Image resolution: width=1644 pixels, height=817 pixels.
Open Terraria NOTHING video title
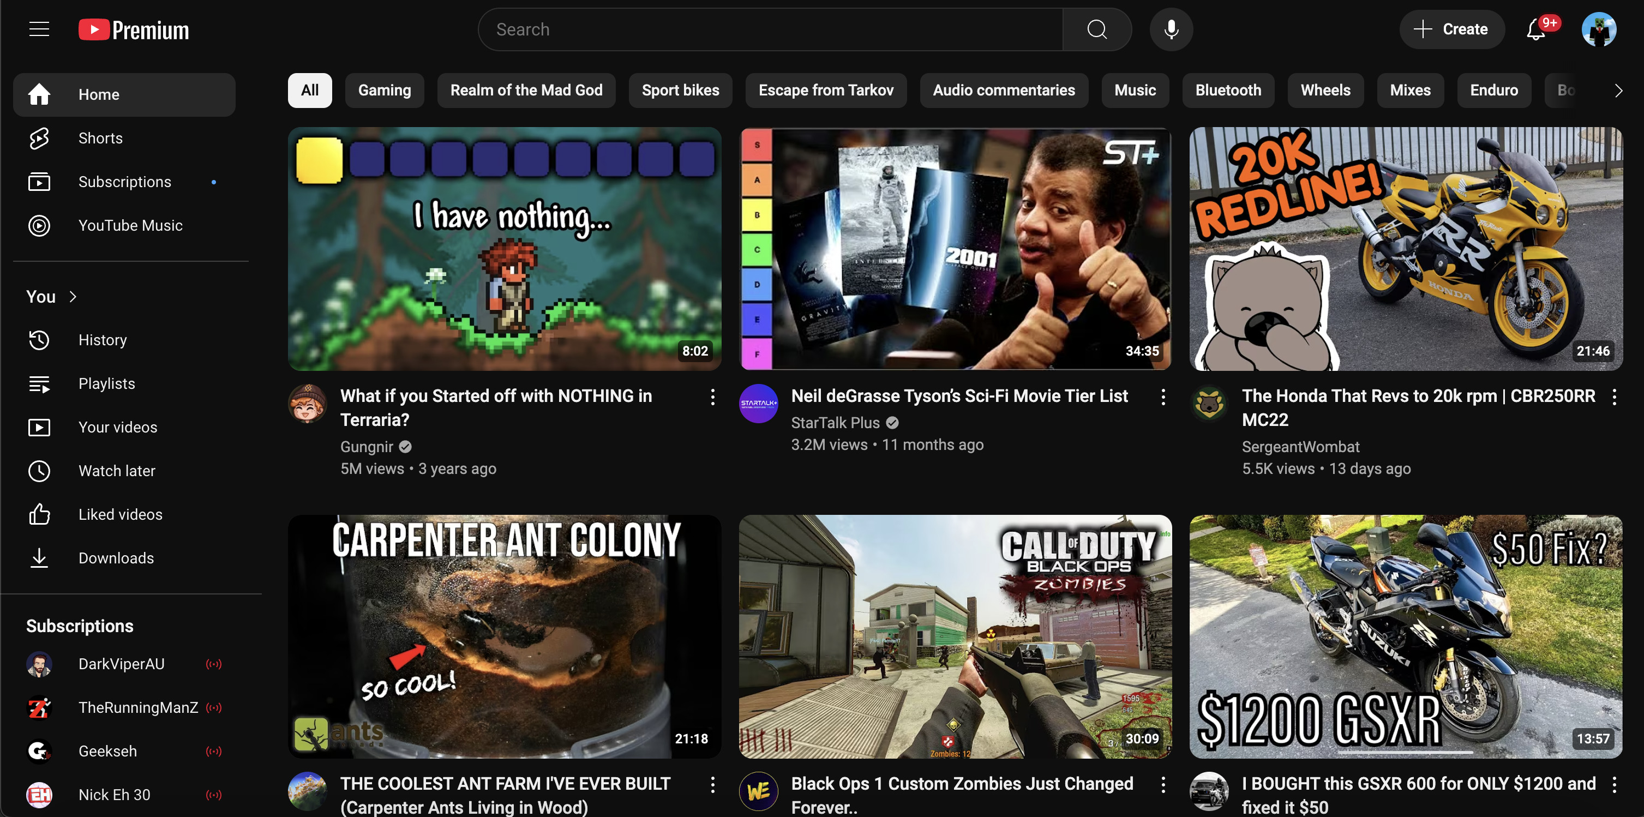(496, 408)
